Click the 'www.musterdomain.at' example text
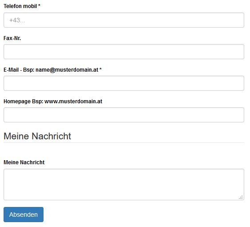 coord(73,101)
